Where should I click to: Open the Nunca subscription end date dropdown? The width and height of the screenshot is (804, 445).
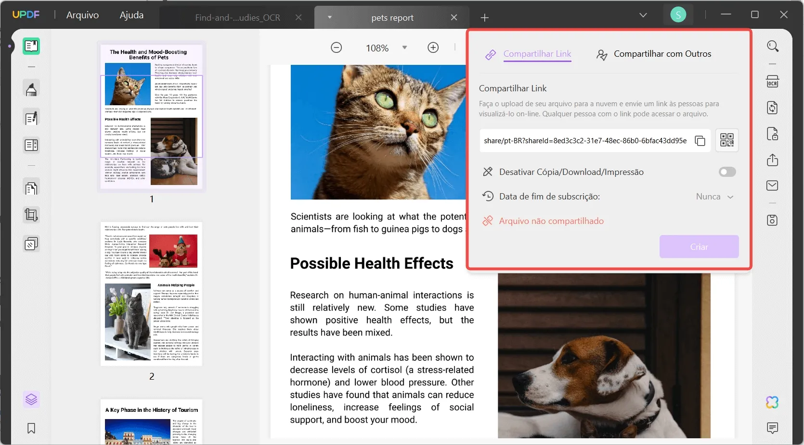(714, 197)
